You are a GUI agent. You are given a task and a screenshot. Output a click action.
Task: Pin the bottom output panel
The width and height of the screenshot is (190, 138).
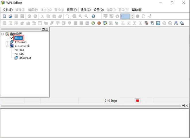tap(183, 105)
